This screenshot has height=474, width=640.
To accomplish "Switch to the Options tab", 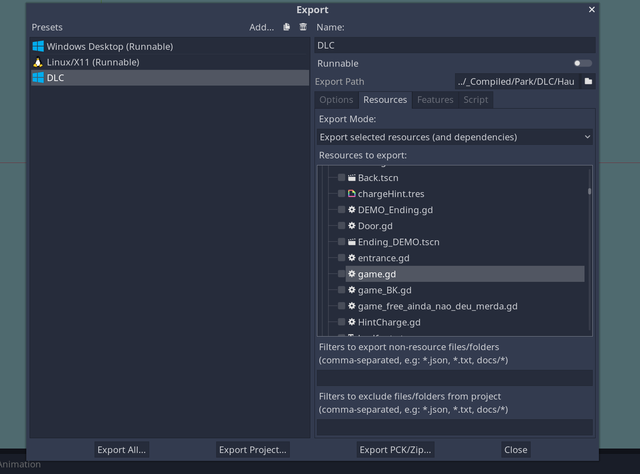I will tap(336, 100).
